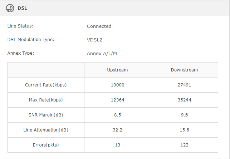Click the VDSL2 modulation value

pyautogui.click(x=94, y=40)
